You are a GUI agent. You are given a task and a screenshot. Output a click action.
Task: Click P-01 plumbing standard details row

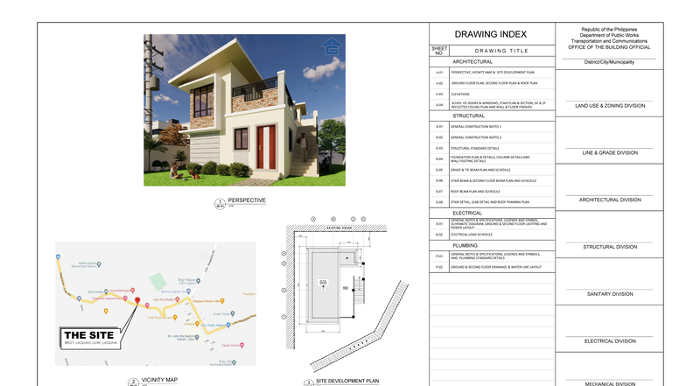(492, 256)
